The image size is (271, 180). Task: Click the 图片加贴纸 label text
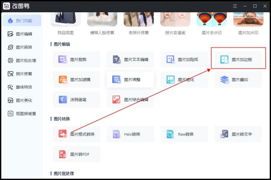(x=188, y=60)
